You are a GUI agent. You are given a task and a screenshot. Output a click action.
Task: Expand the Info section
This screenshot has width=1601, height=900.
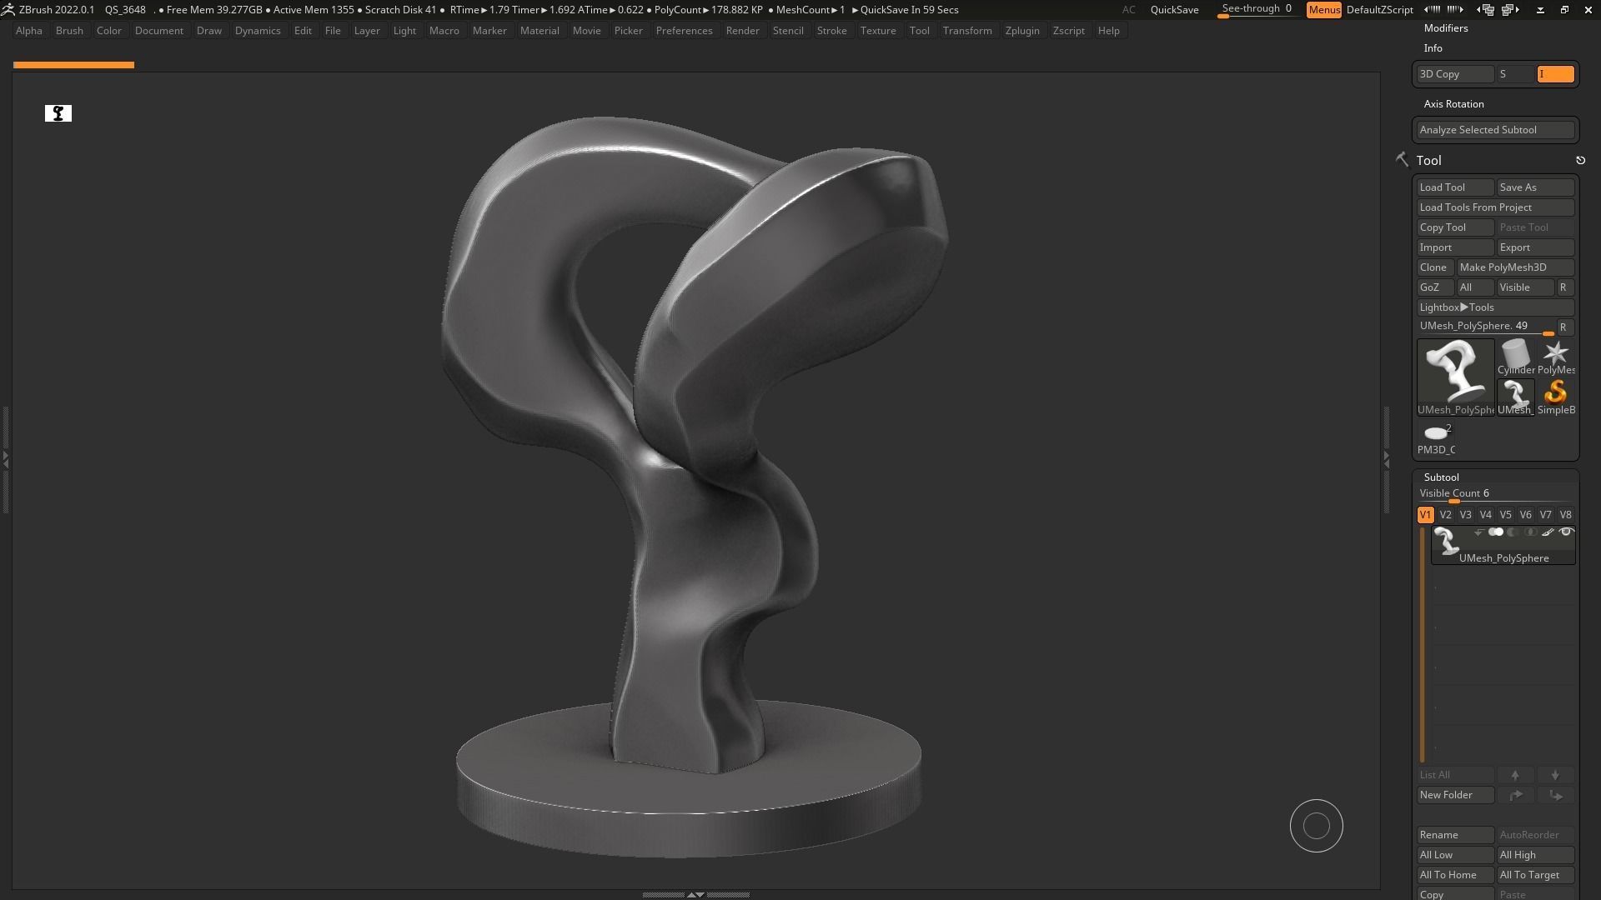click(x=1433, y=48)
